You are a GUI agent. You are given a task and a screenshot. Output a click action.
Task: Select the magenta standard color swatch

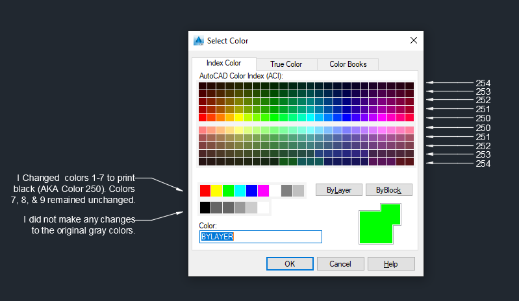click(x=263, y=191)
